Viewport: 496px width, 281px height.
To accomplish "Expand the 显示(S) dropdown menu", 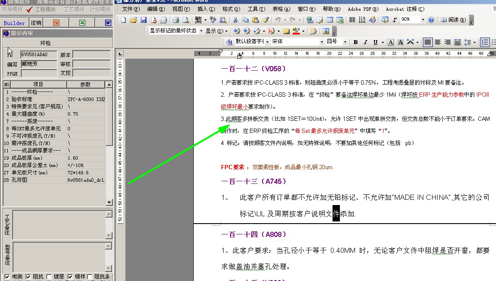I will point(216,31).
